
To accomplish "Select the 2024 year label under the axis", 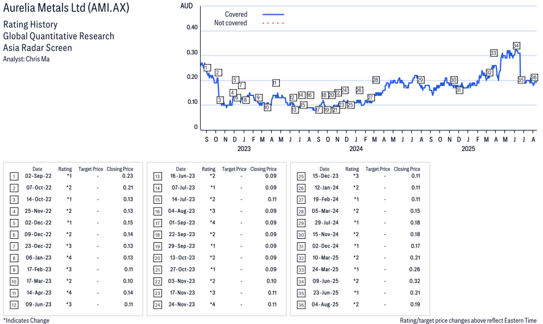I will pyautogui.click(x=356, y=149).
